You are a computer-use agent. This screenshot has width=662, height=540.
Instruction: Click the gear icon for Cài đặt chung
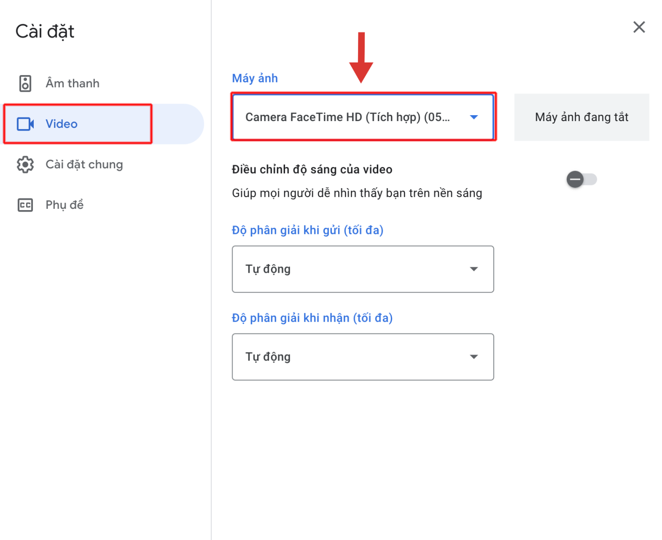tap(25, 165)
